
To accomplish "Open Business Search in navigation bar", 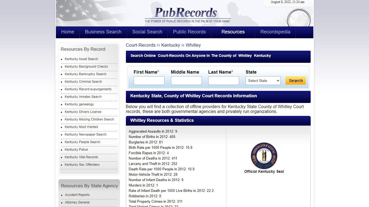I will [103, 32].
